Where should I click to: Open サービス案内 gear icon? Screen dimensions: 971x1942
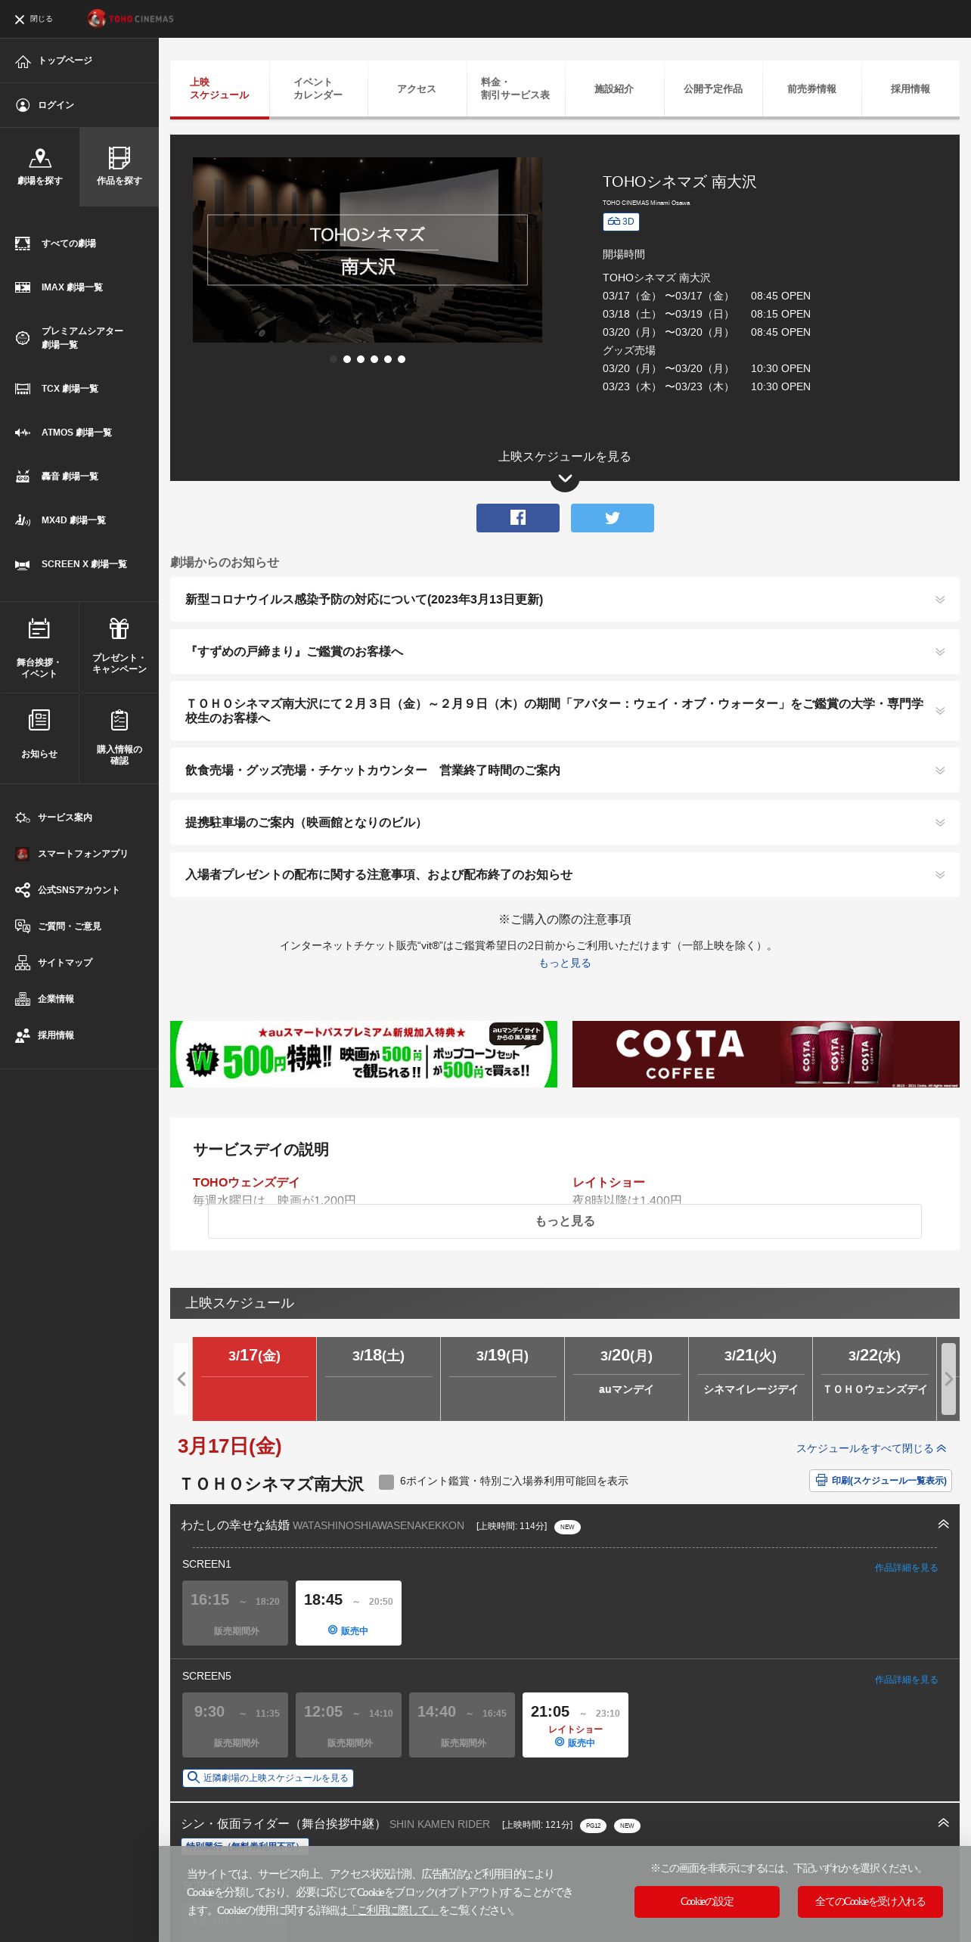(x=23, y=817)
